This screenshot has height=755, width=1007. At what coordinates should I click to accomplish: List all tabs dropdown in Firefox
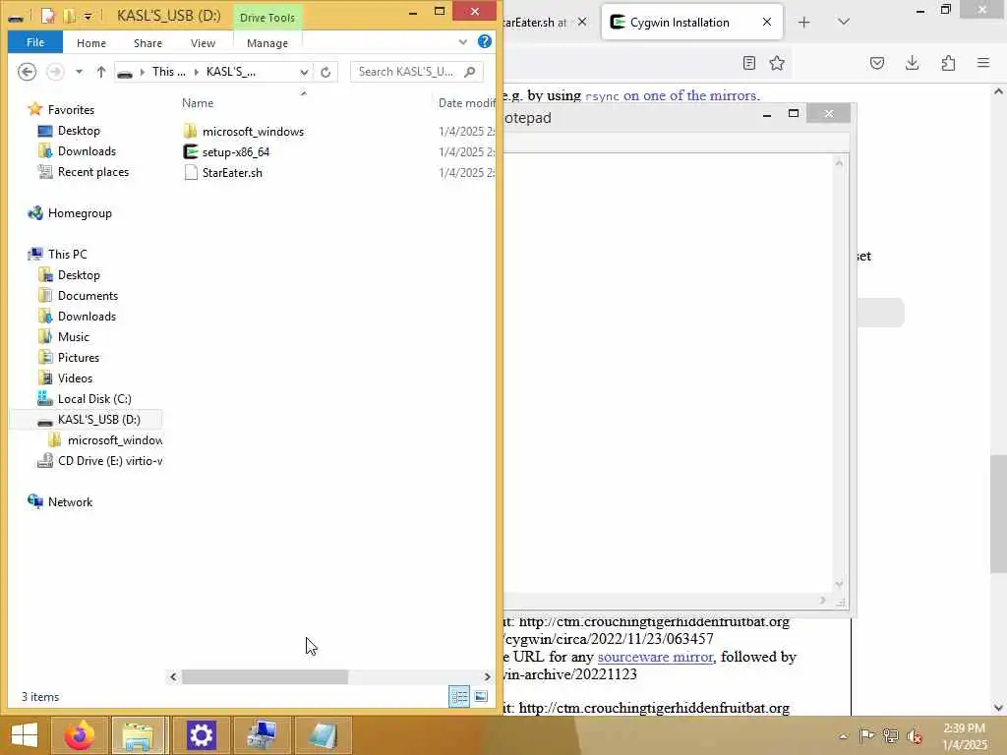pyautogui.click(x=844, y=23)
